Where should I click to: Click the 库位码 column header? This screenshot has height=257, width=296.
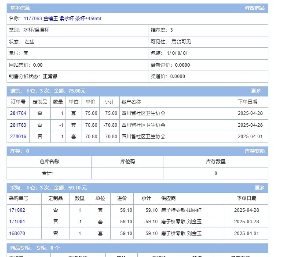tap(128, 161)
